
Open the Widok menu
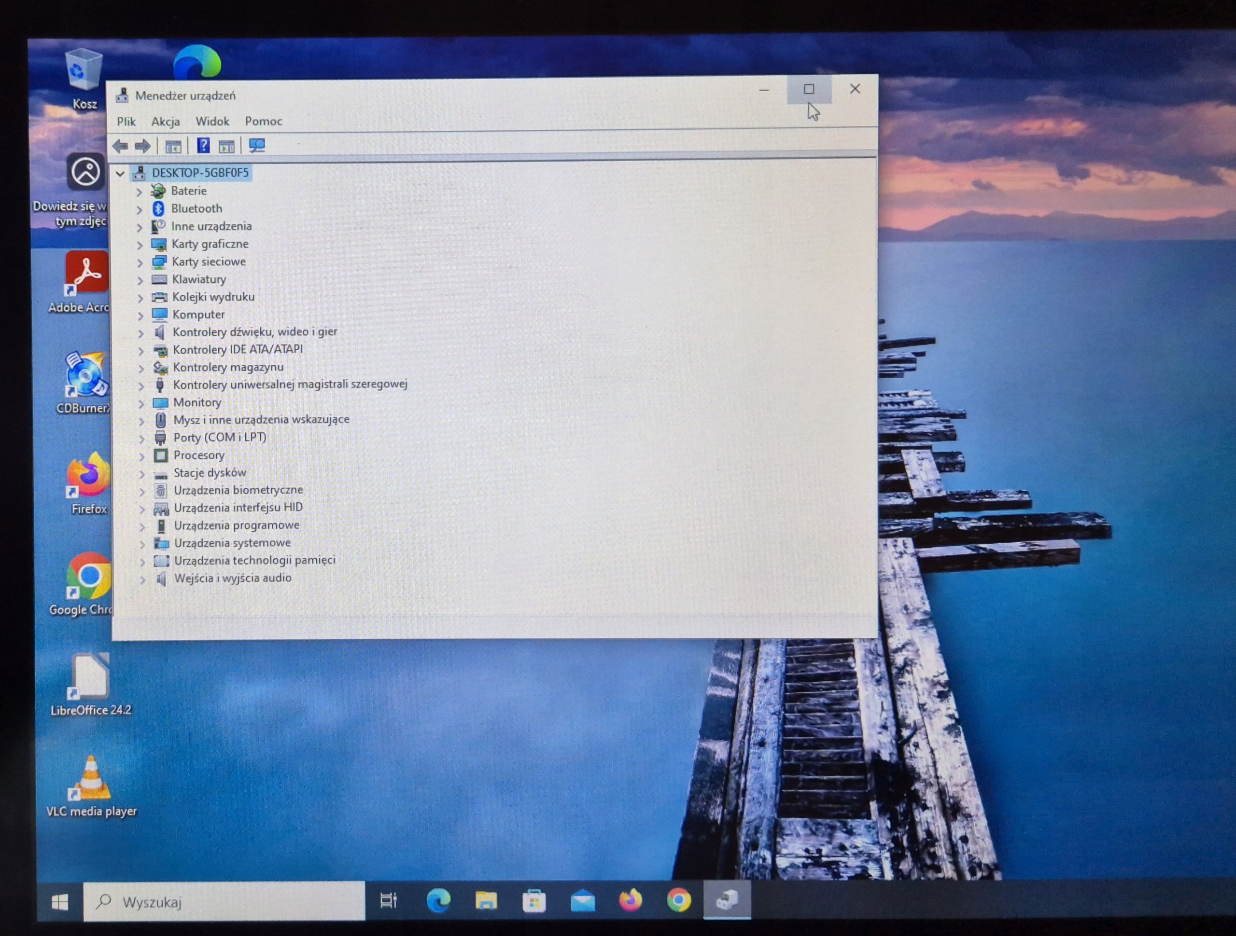coord(212,122)
